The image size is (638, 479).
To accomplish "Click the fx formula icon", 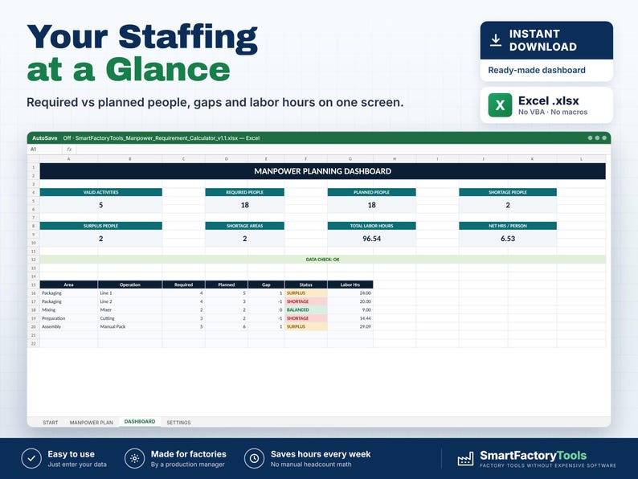I will coord(69,149).
